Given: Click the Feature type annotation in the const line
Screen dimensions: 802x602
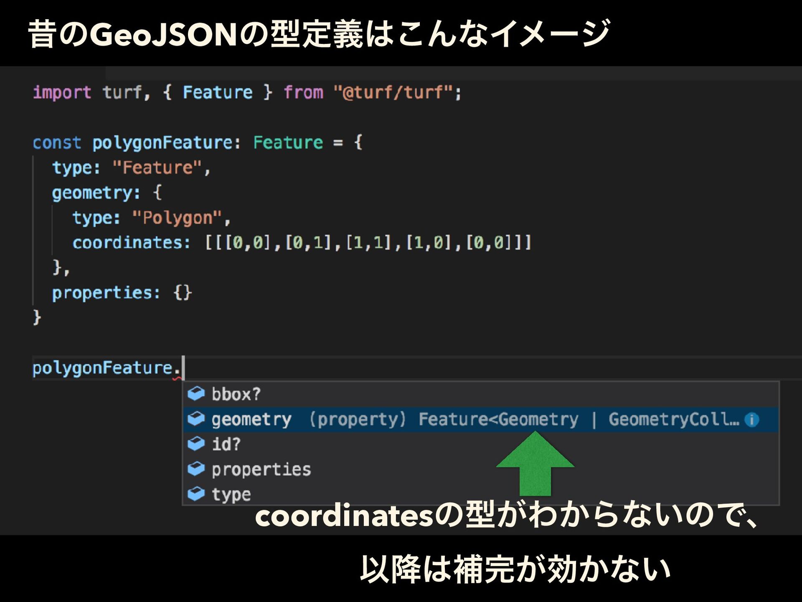Looking at the screenshot, I should click(x=288, y=143).
